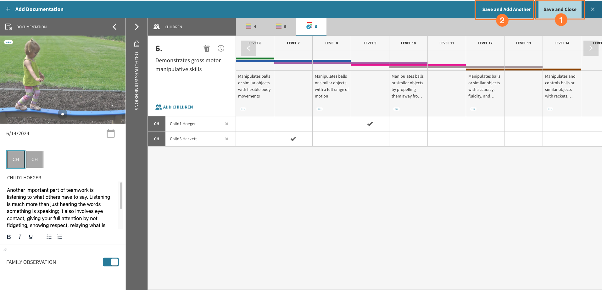Open the info tooltip for objective 6
The height and width of the screenshot is (290, 602).
pos(221,48)
